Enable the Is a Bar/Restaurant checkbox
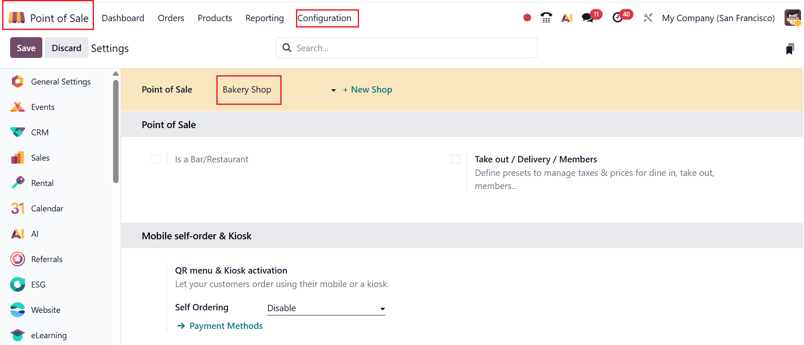 pos(156,159)
